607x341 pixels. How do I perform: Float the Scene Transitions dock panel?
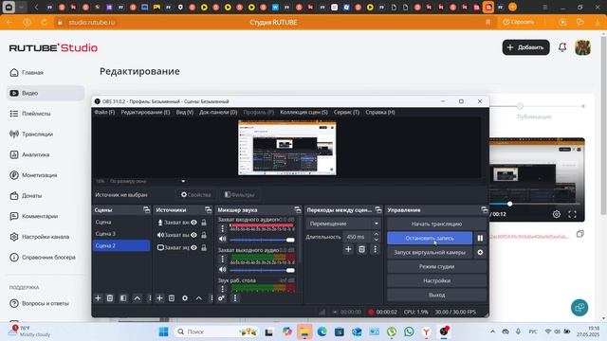pos(378,210)
